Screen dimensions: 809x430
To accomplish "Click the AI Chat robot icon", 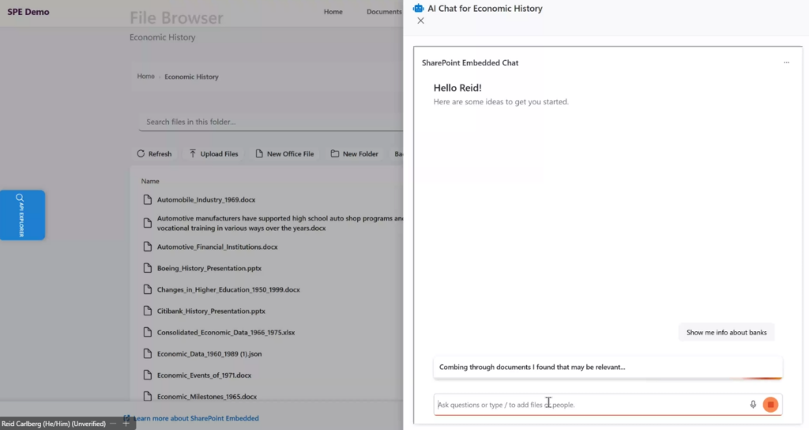I will point(419,8).
